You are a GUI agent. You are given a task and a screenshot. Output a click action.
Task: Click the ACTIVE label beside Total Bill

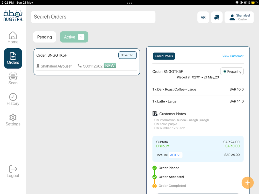coord(176,155)
